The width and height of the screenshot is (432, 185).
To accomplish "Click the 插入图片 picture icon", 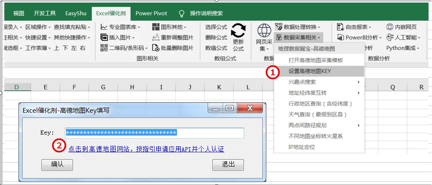I will [x=104, y=37].
